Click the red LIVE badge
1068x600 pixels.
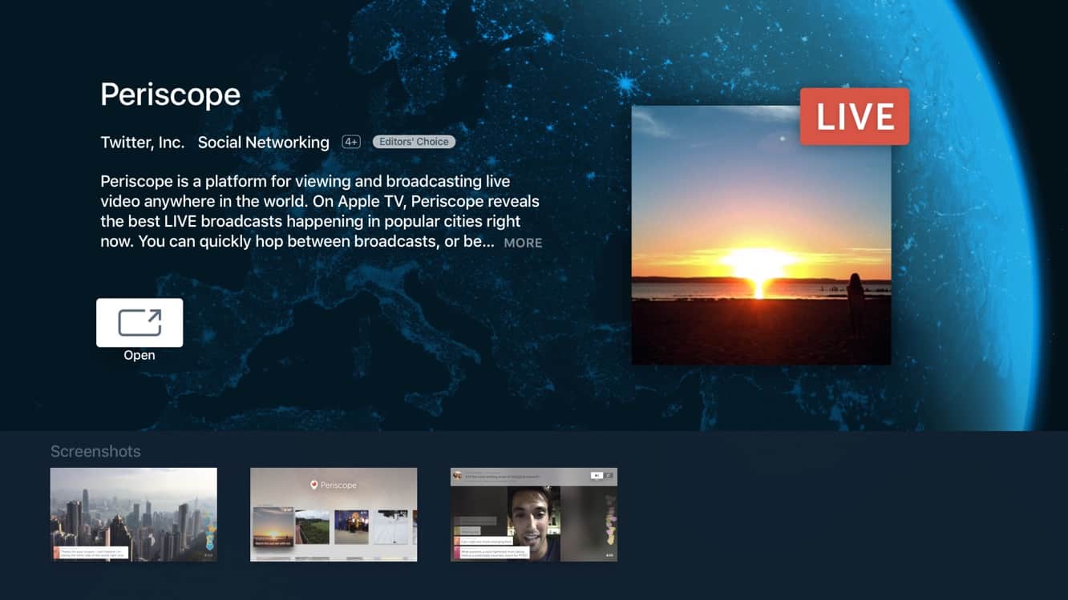click(855, 117)
